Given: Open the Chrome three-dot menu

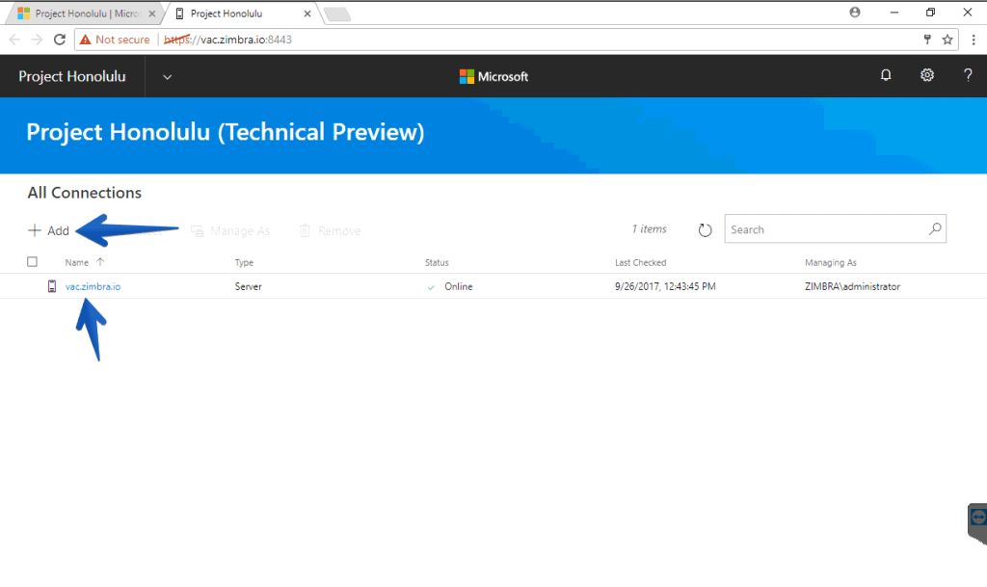Looking at the screenshot, I should [974, 40].
